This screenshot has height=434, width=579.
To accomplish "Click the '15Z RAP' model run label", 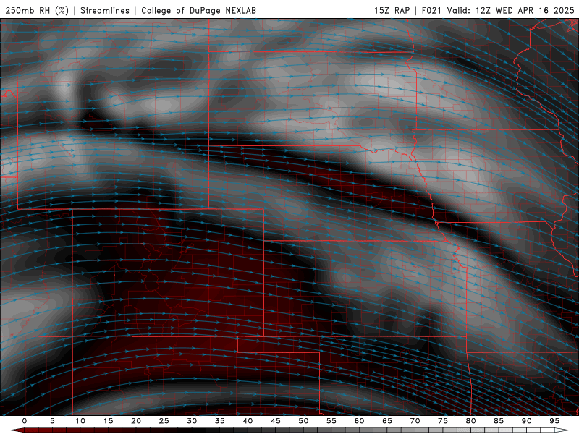I will coord(392,10).
